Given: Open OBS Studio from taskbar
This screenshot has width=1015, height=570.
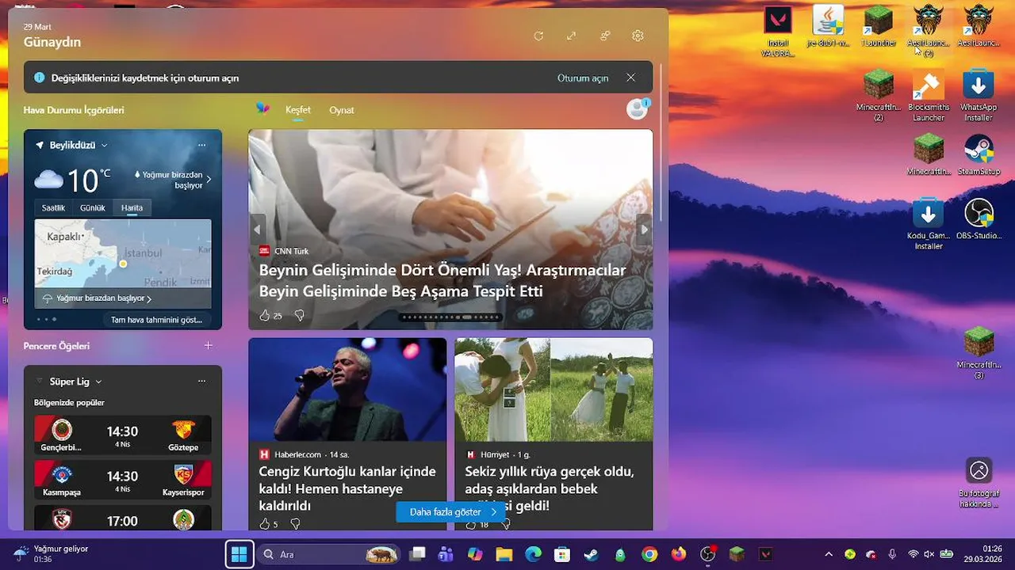Looking at the screenshot, I should coord(708,554).
